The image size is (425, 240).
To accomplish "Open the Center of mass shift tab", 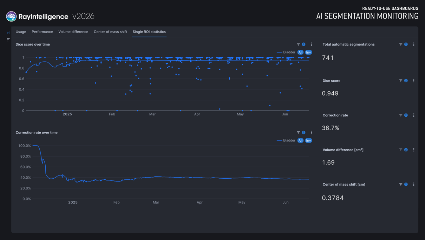I will click(110, 32).
